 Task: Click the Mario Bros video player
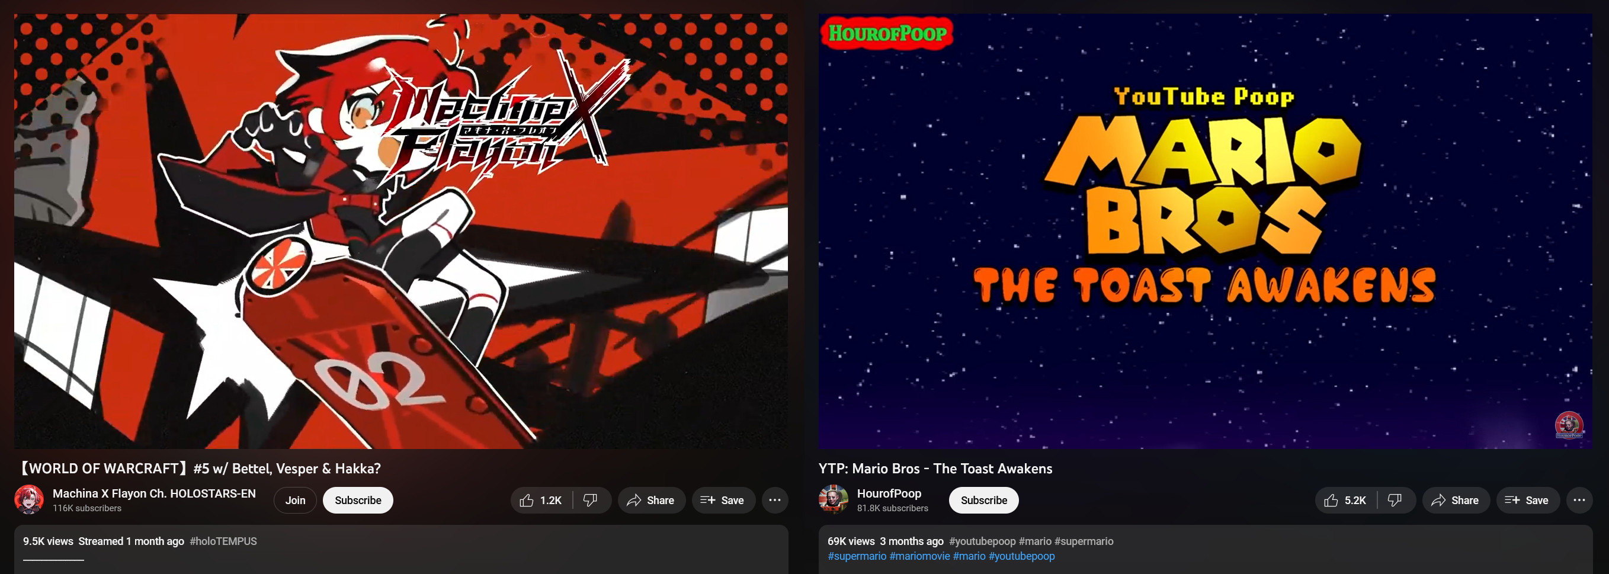tap(1206, 231)
